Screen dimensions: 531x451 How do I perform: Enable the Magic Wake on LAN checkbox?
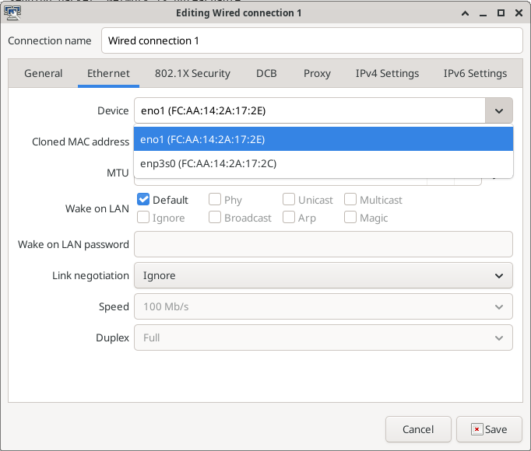[351, 218]
